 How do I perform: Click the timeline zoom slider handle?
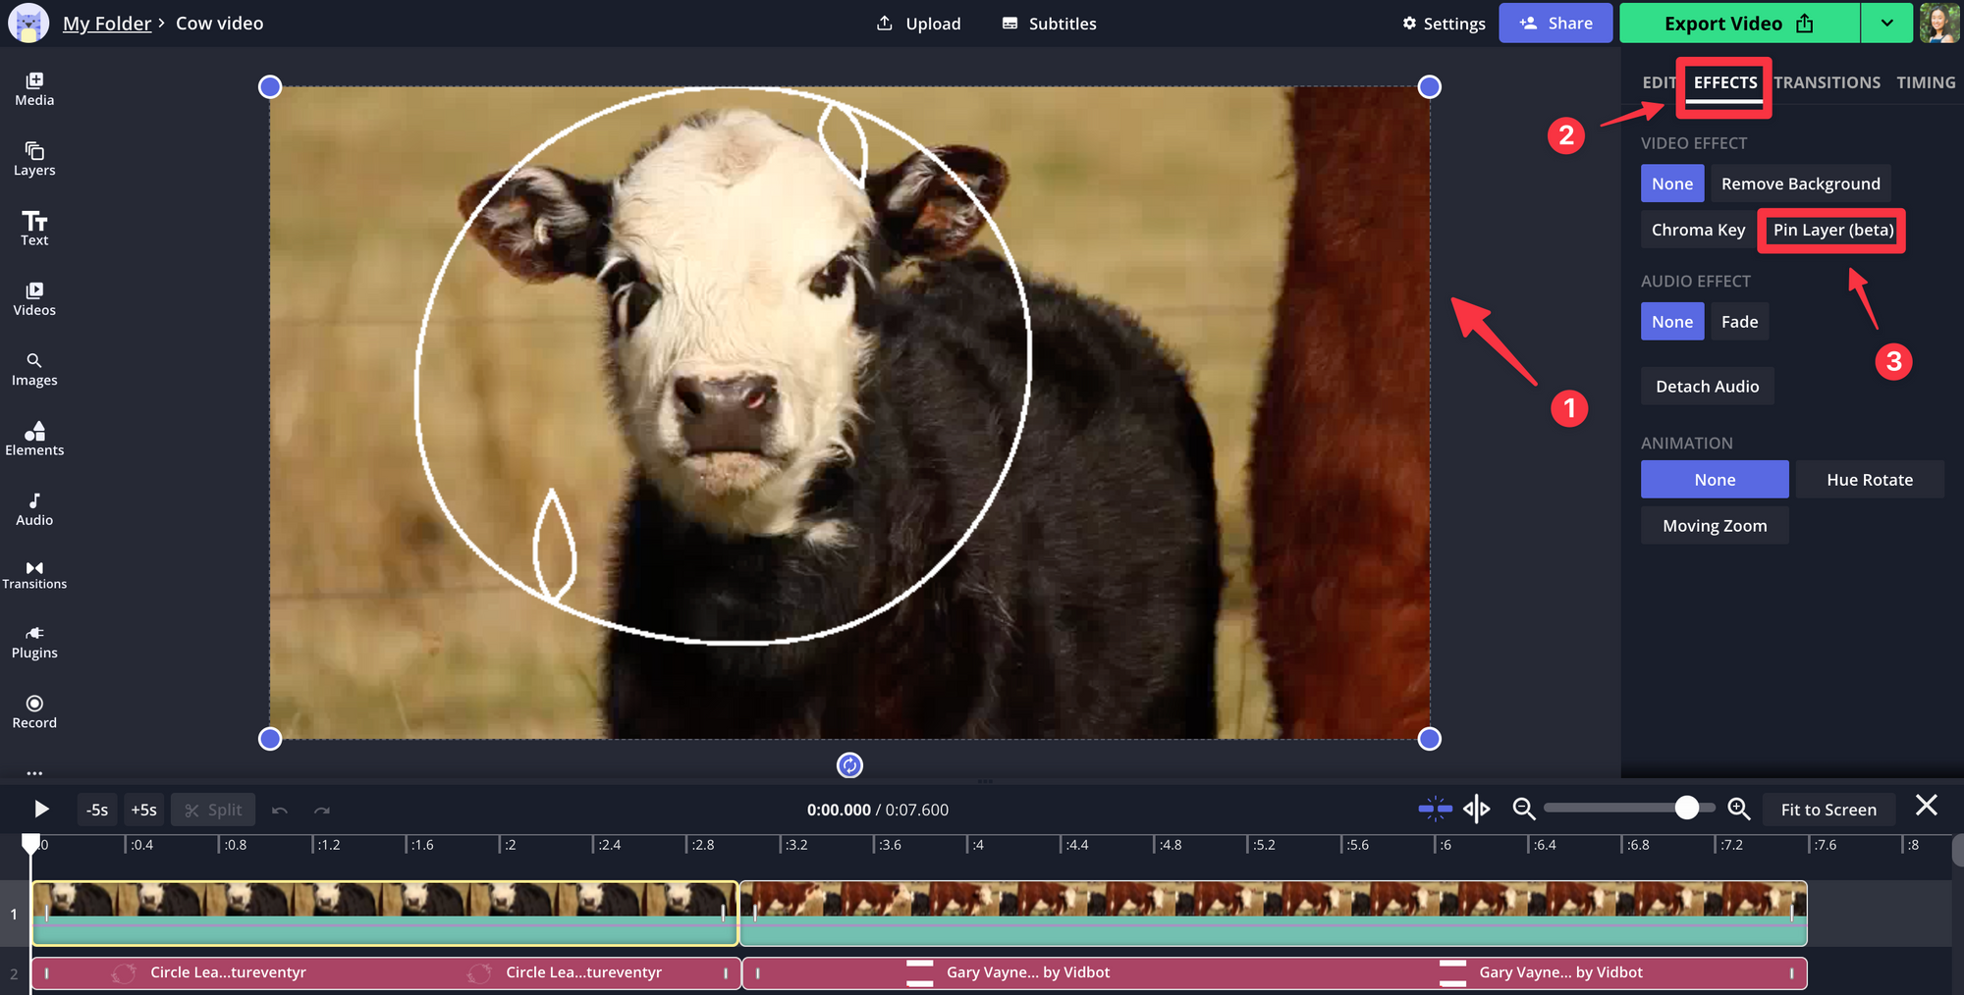pyautogui.click(x=1686, y=808)
